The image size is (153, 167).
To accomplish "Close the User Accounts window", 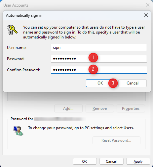I will click(148, 5).
